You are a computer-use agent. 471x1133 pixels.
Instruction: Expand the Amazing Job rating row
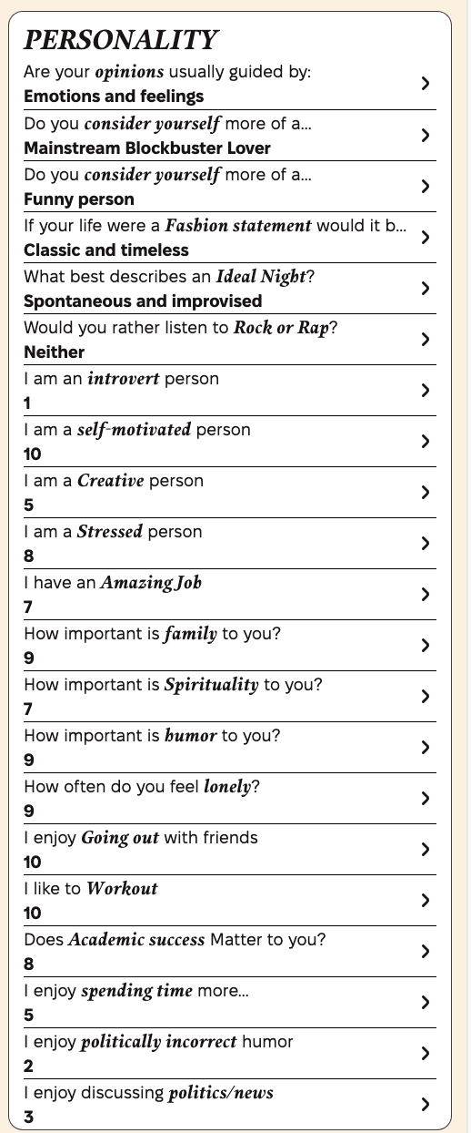pyautogui.click(x=230, y=595)
